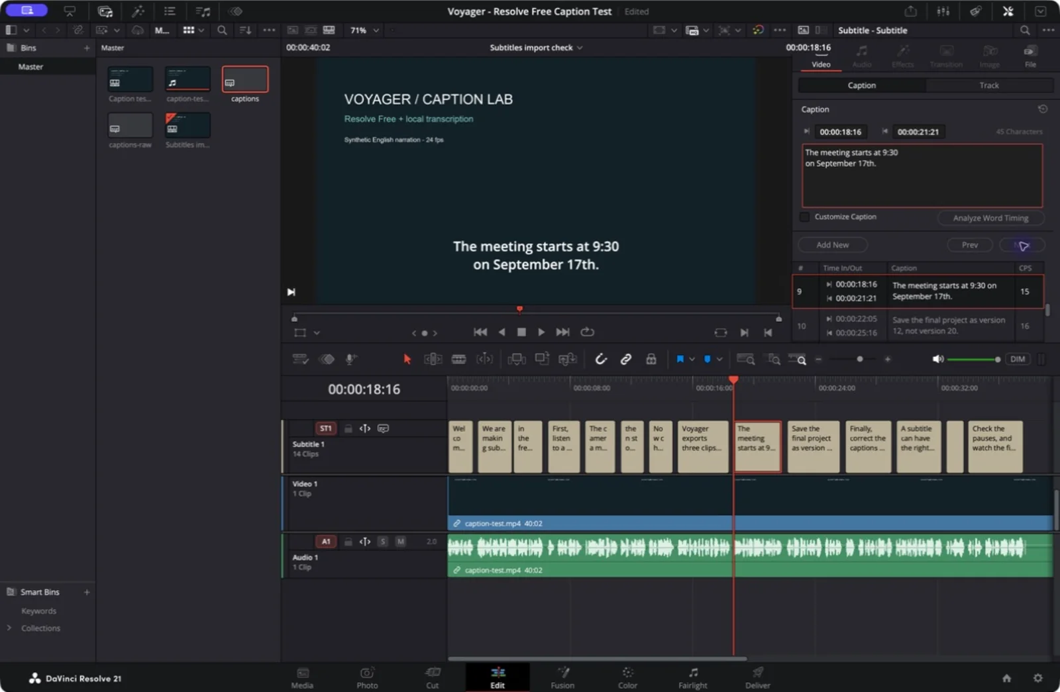Select caption row 10 in list
The height and width of the screenshot is (692, 1060).
[x=918, y=326]
